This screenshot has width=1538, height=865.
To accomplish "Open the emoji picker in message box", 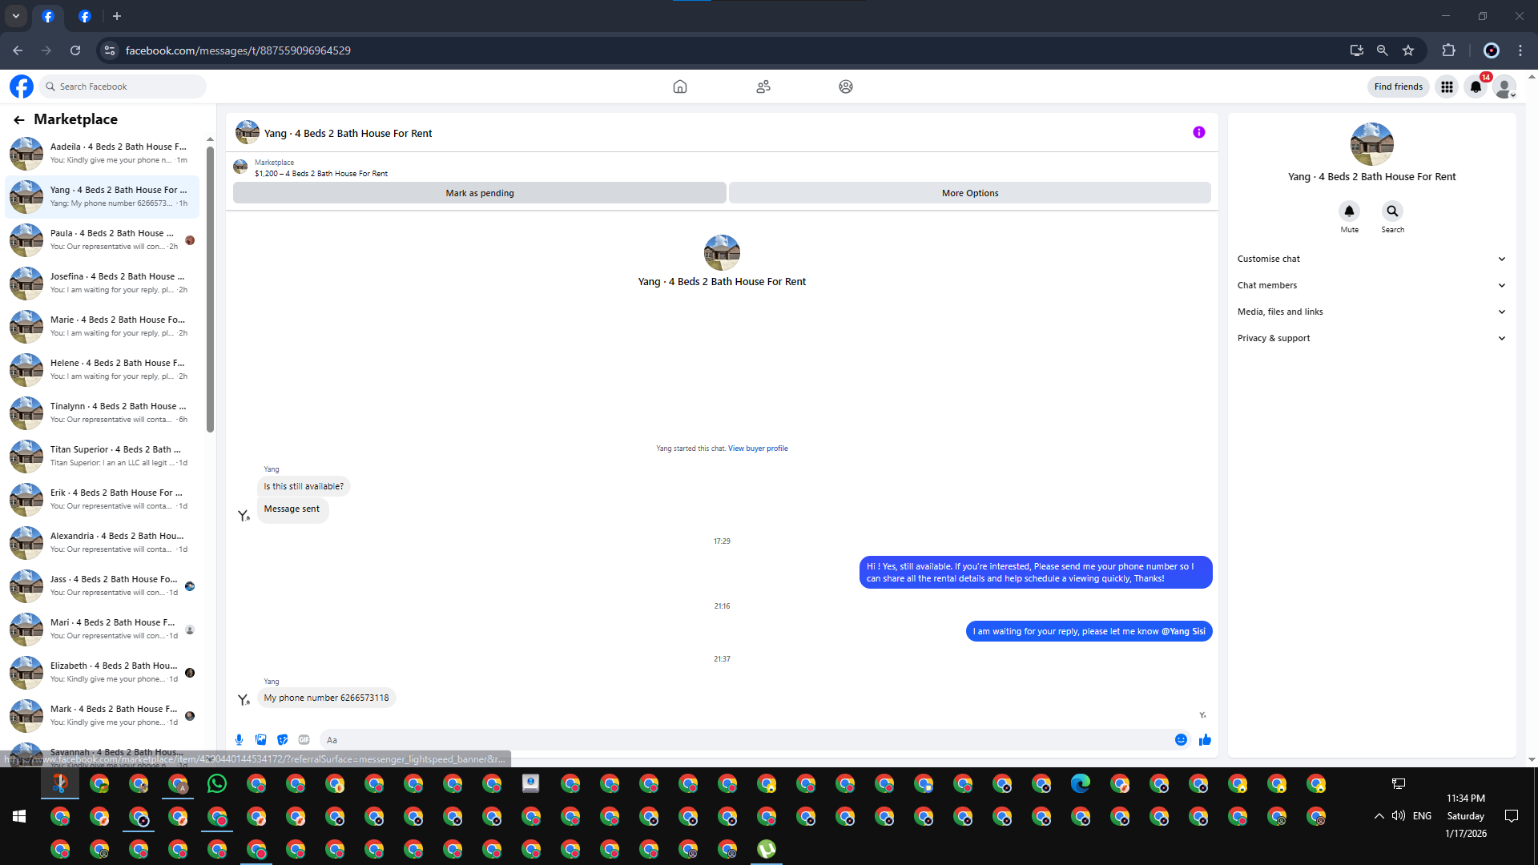I will coord(1181,740).
